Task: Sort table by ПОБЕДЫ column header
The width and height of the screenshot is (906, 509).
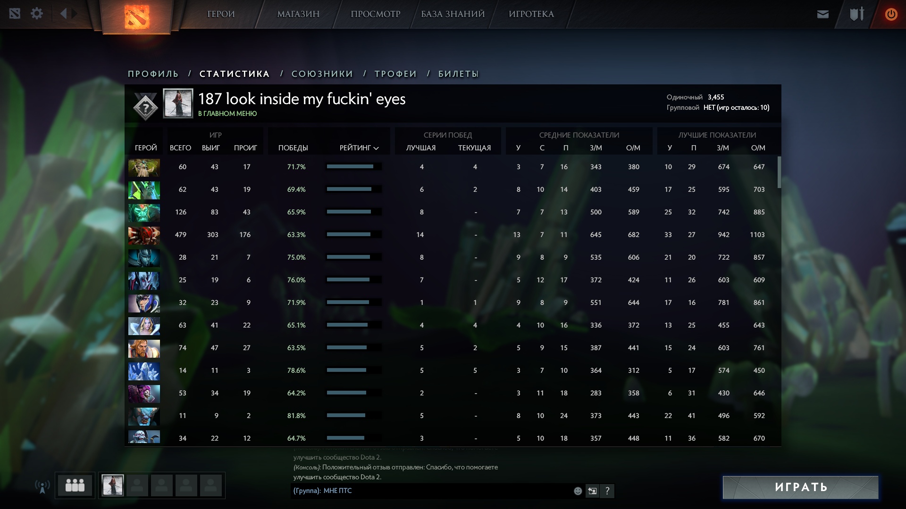Action: [293, 148]
